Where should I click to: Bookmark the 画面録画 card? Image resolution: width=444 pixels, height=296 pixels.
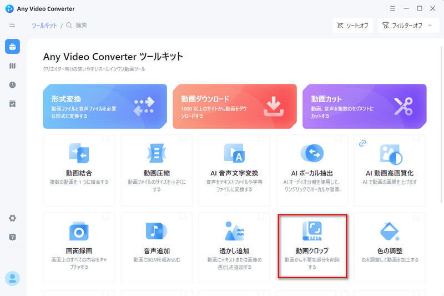pyautogui.click(x=105, y=216)
